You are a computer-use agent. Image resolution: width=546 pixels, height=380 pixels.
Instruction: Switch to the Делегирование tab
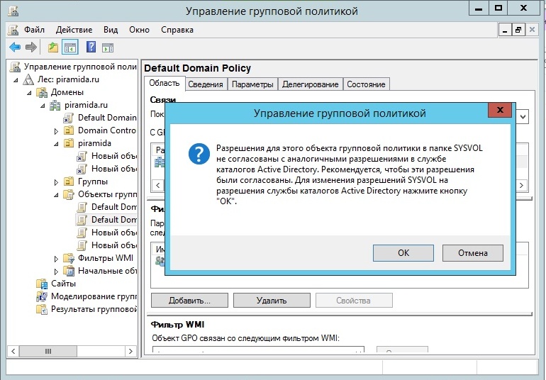pos(310,84)
